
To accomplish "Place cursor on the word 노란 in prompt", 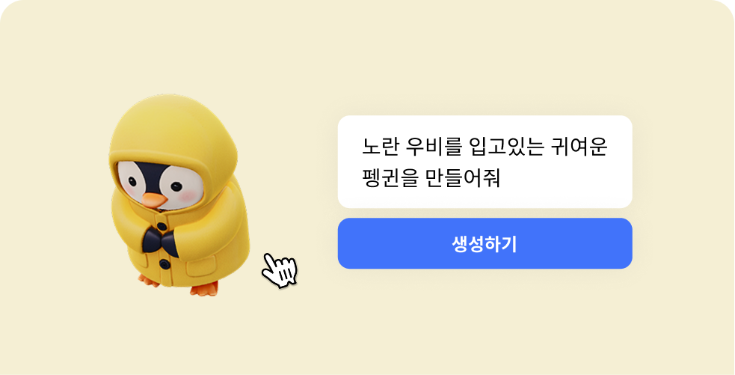I will [x=380, y=147].
